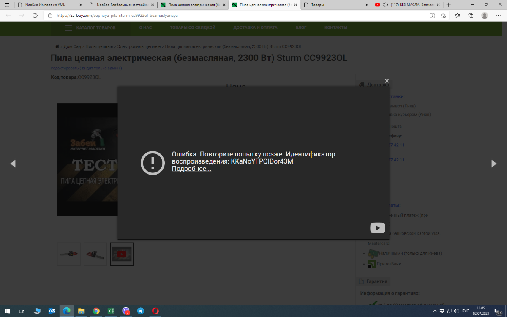Viewport: 507px width, 317px height.
Task: Open the YouTube logo in the player
Action: 378,228
